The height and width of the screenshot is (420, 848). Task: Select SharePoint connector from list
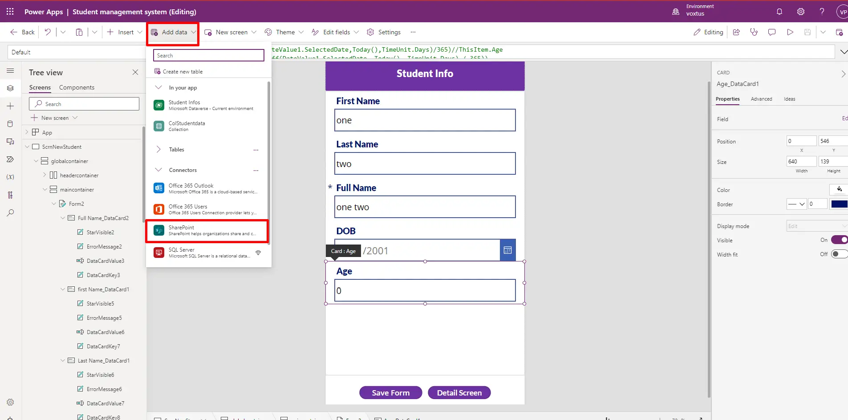pyautogui.click(x=207, y=230)
